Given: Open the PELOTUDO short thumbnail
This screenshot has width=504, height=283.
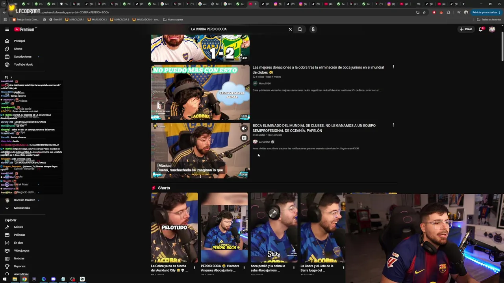Looking at the screenshot, I should click(x=174, y=227).
